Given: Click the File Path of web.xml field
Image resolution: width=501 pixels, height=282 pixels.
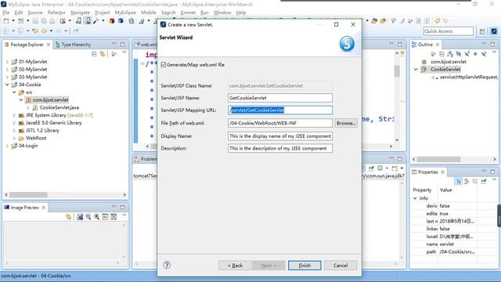Looking at the screenshot, I should point(280,123).
